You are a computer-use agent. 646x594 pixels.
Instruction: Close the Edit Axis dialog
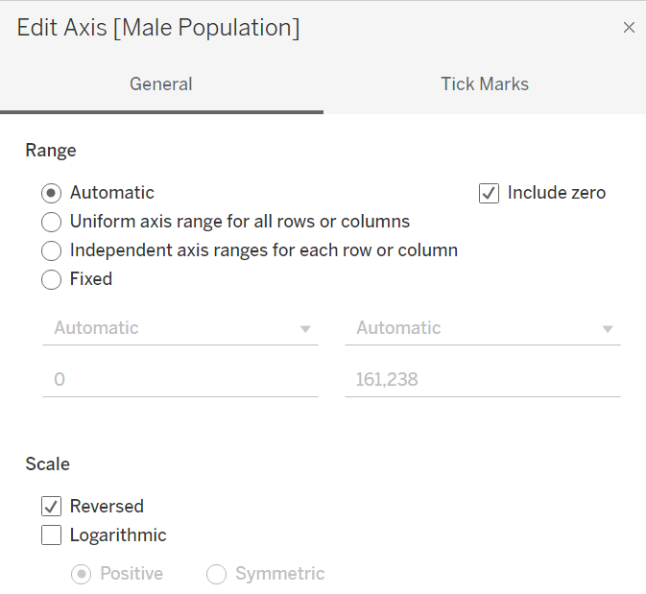pos(629,28)
